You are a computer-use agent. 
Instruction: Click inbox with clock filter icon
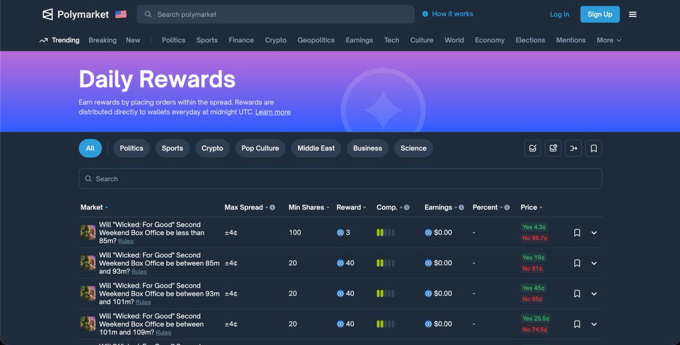tap(553, 148)
